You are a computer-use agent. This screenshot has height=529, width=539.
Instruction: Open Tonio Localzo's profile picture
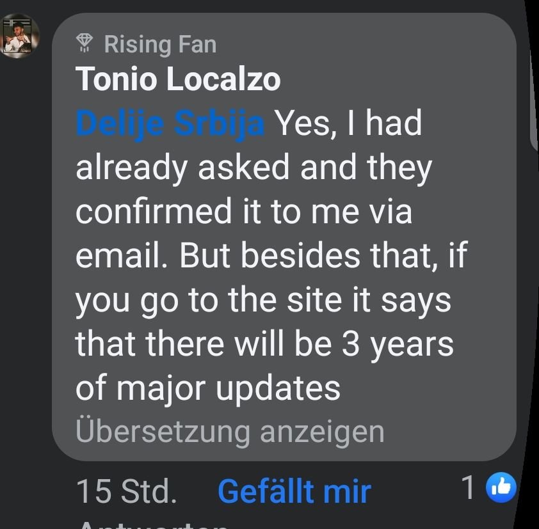point(20,36)
